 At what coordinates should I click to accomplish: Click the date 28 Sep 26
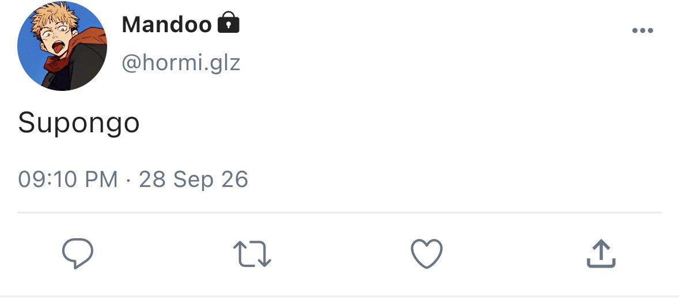click(x=194, y=179)
